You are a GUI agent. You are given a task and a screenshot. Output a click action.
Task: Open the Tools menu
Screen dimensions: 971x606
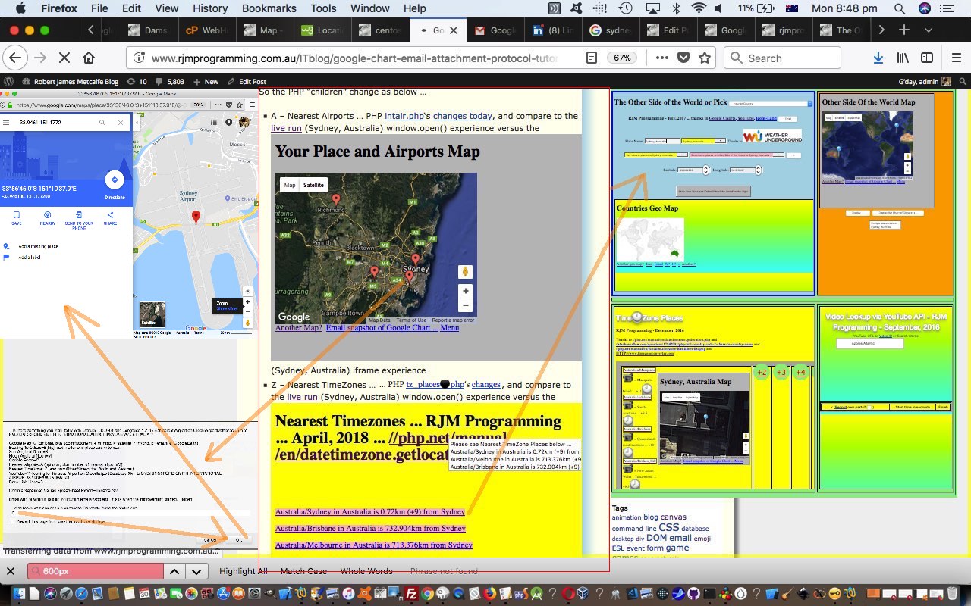pos(323,8)
